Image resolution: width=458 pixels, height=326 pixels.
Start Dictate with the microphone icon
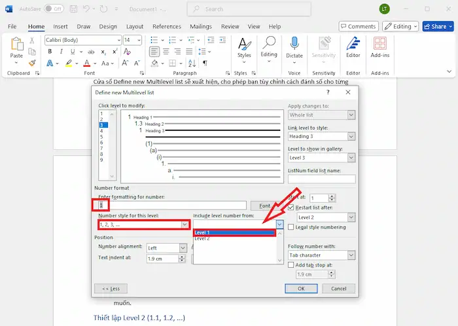[x=294, y=46]
